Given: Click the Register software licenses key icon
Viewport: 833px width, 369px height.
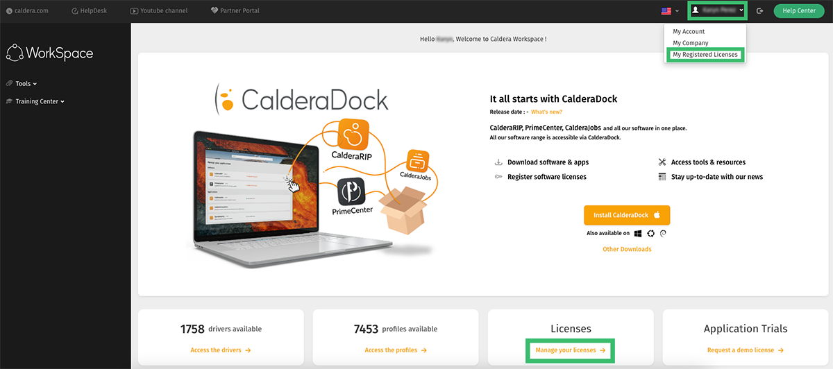Looking at the screenshot, I should (x=498, y=177).
